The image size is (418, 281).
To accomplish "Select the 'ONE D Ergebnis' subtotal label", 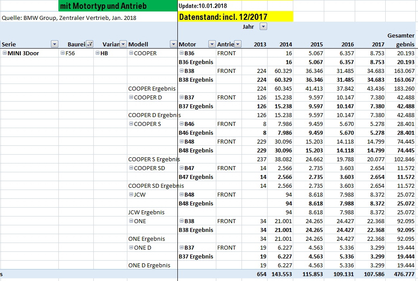I will 149,265.
